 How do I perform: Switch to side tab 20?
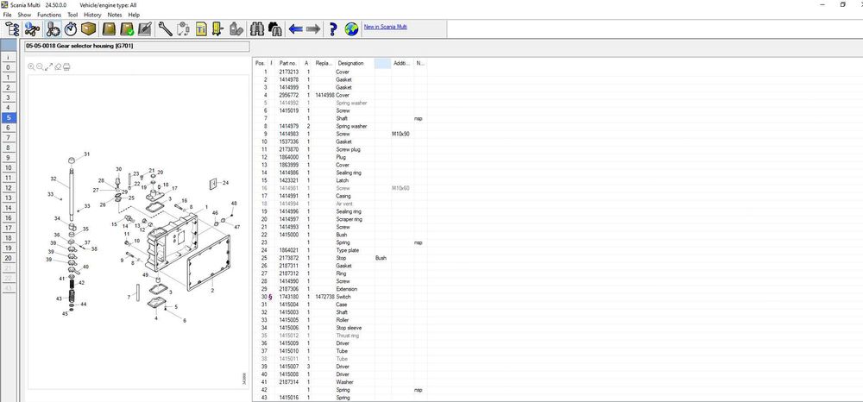pyautogui.click(x=9, y=258)
